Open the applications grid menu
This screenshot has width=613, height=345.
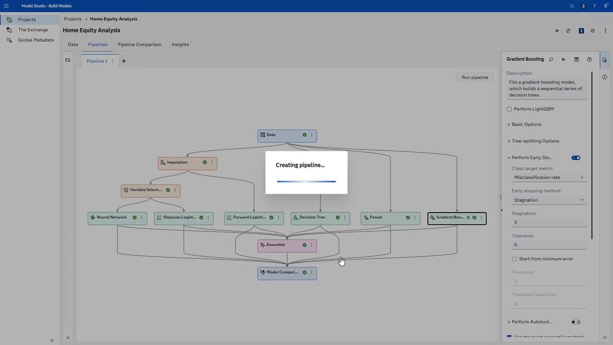point(6,6)
